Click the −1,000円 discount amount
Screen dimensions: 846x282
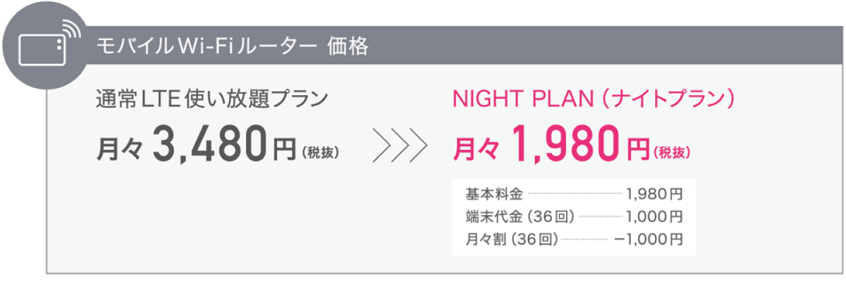pyautogui.click(x=648, y=238)
